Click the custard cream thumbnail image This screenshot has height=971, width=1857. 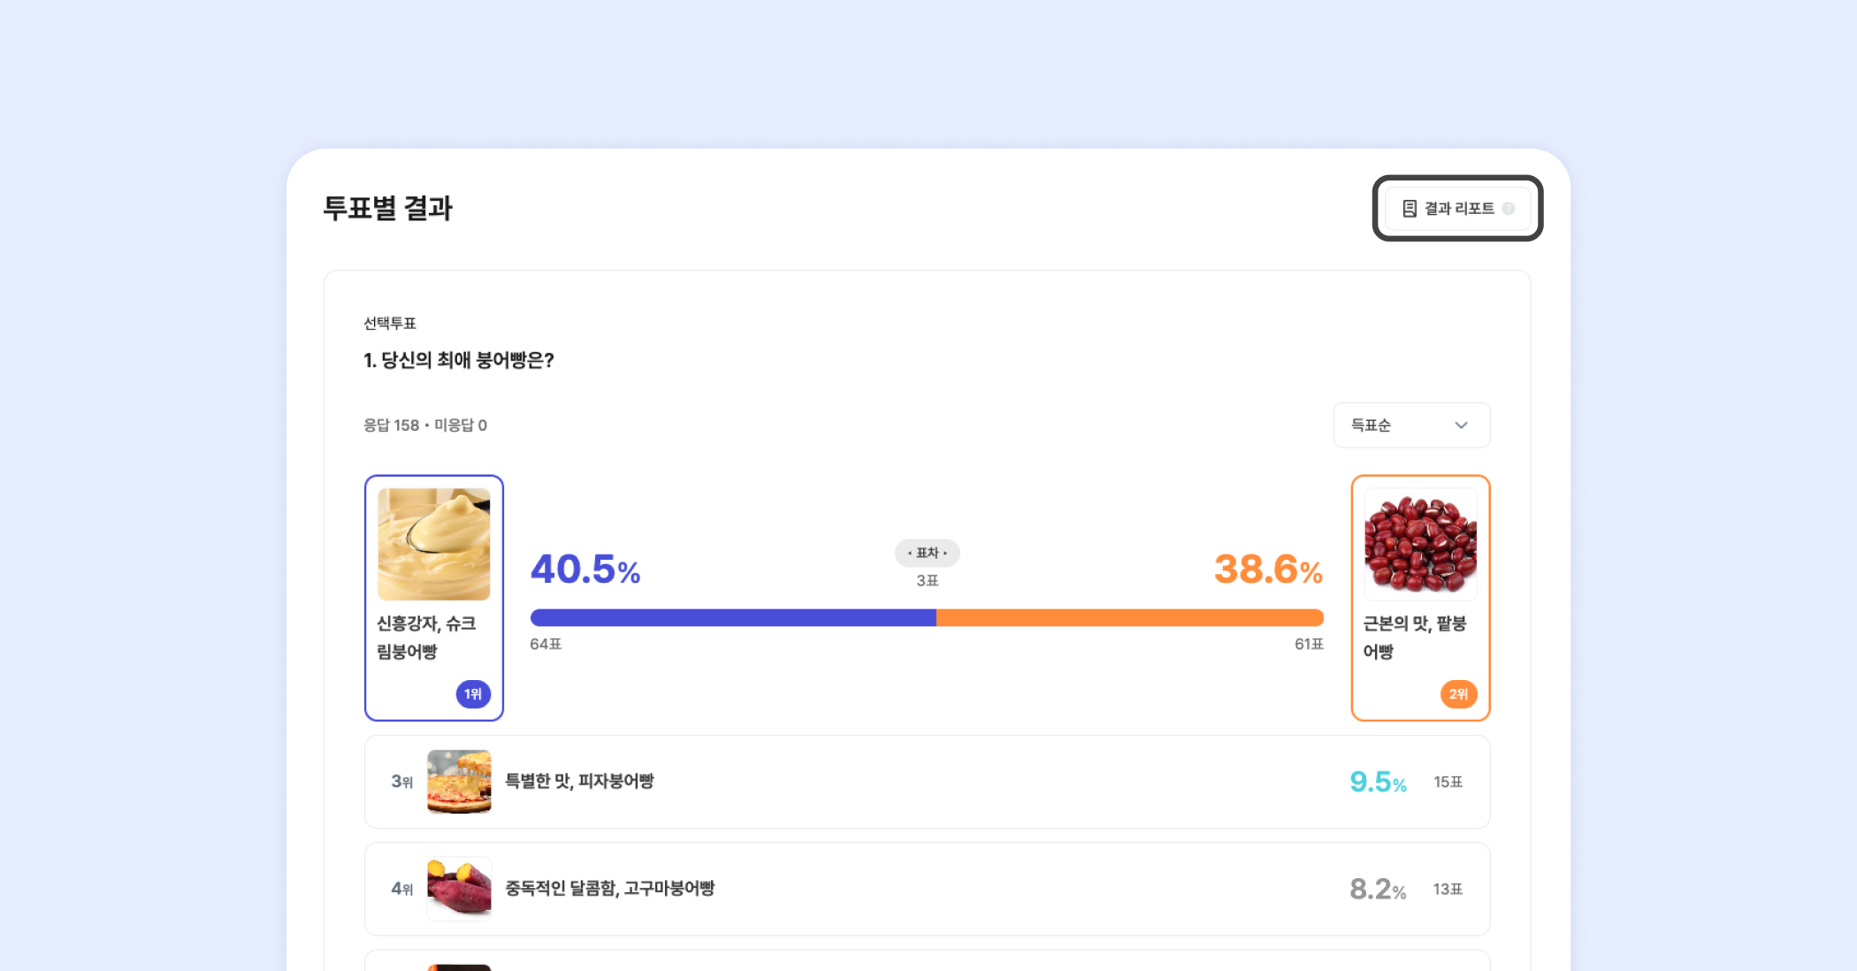[433, 544]
